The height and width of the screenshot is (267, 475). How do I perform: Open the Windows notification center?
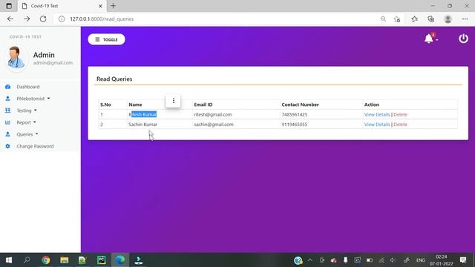[463, 260]
